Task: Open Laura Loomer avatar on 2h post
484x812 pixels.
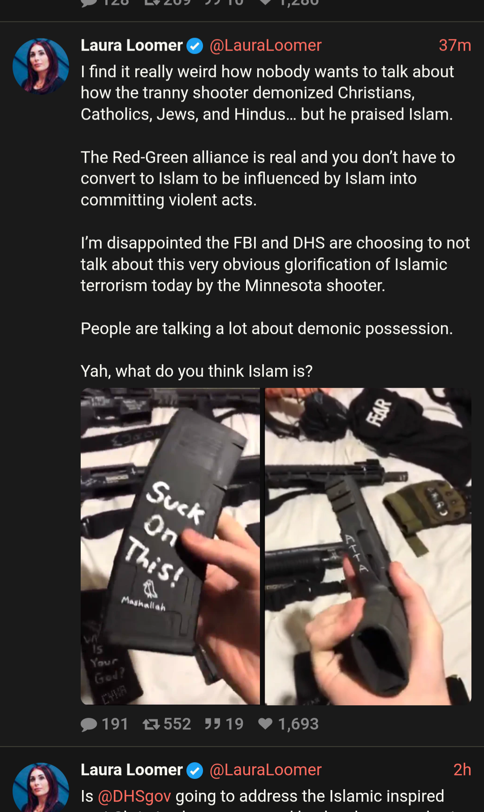Action: (41, 787)
